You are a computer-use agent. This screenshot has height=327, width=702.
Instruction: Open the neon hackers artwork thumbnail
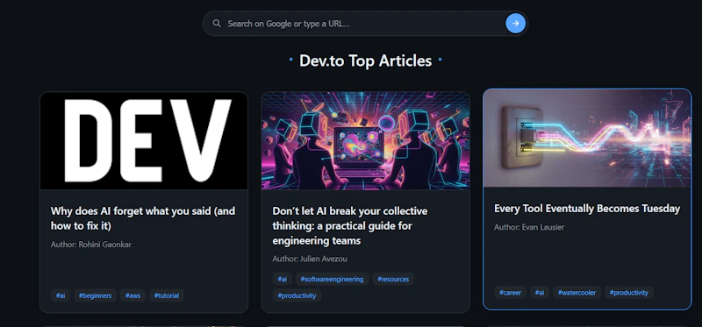[365, 140]
